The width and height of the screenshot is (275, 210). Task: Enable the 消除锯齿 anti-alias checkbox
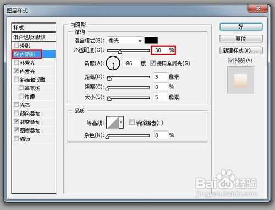[131, 122]
